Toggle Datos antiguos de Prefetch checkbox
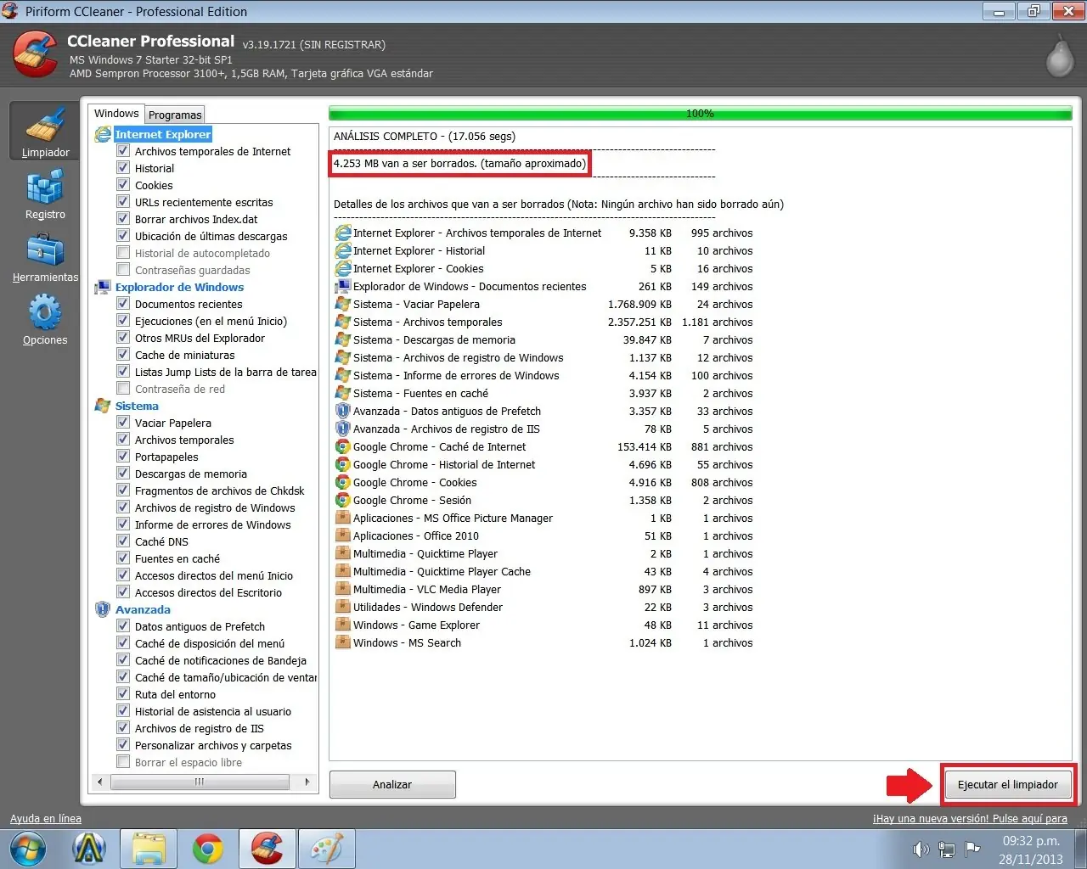Screen dimensions: 1087x869 [123, 626]
